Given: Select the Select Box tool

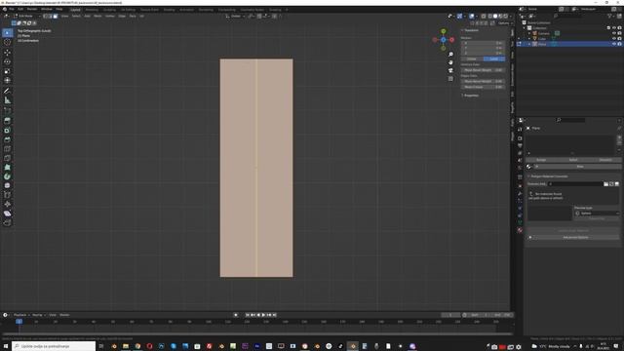Looking at the screenshot, I should click(x=7, y=32).
